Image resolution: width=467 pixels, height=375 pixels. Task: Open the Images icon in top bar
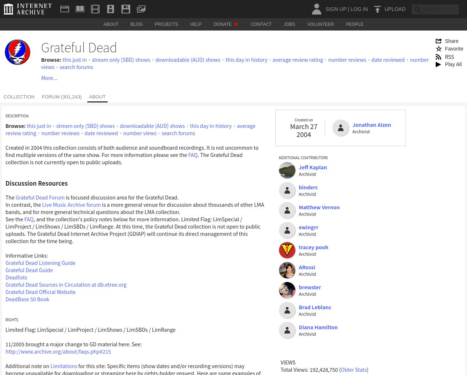pos(141,9)
